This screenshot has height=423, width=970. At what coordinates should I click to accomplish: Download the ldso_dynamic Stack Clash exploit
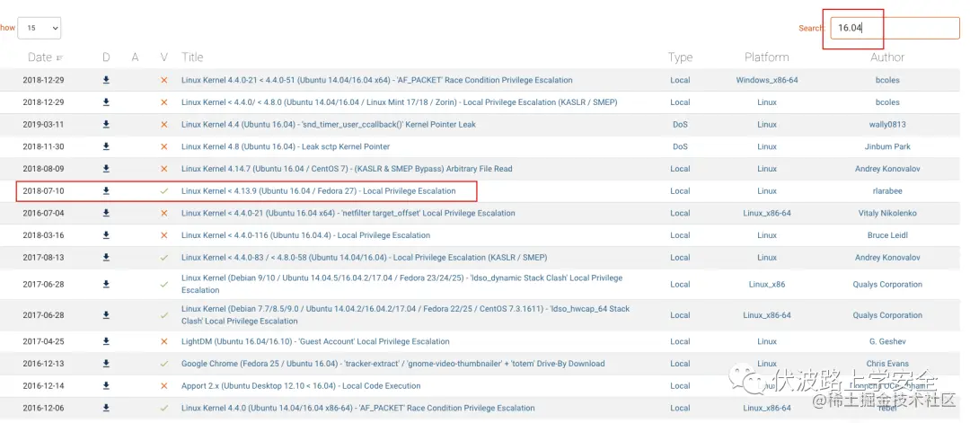(x=106, y=284)
